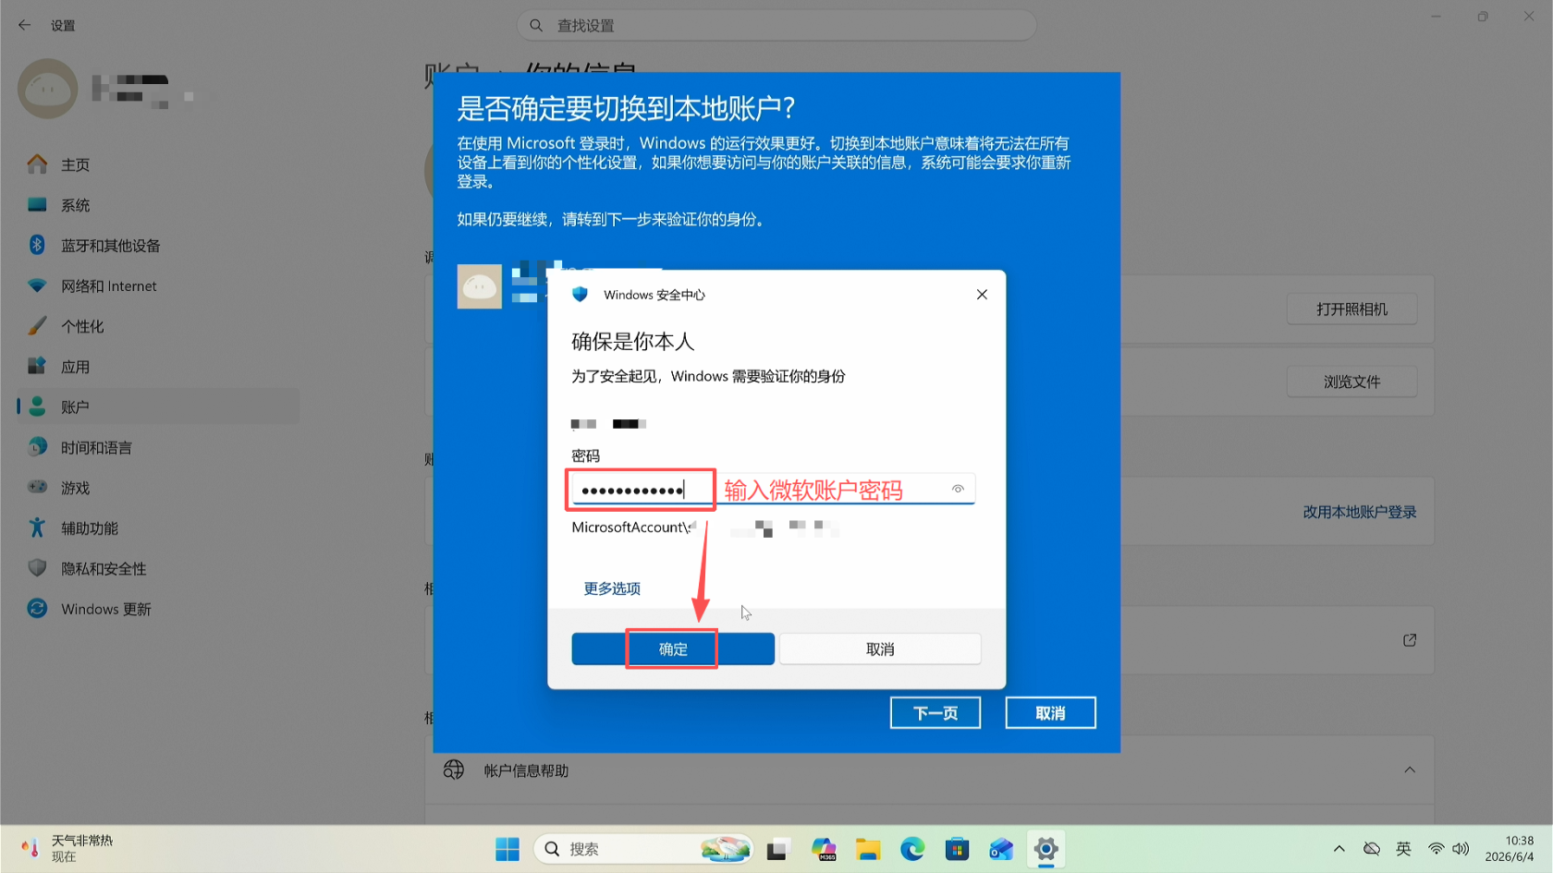Click the Wi-Fi icon beside 网络和 Internet
This screenshot has height=873, width=1553.
37,285
